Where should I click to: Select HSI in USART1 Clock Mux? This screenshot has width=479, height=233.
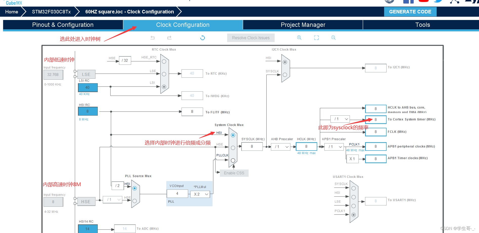pyautogui.click(x=354, y=197)
